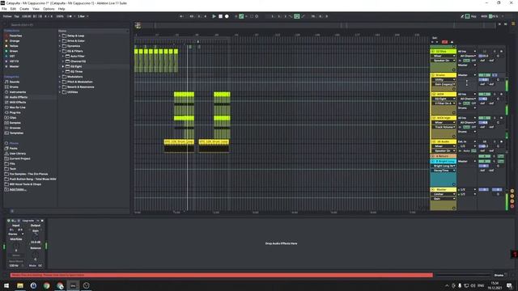Screen dimensions: 518x291
Task: Toggle the KICK track activator button
Action: coord(484,94)
